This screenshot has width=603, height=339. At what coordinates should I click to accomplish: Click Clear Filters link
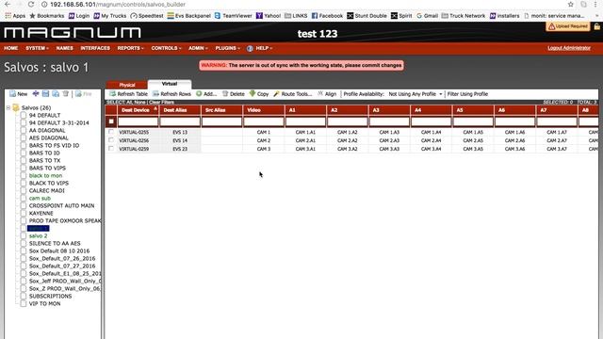click(x=161, y=103)
